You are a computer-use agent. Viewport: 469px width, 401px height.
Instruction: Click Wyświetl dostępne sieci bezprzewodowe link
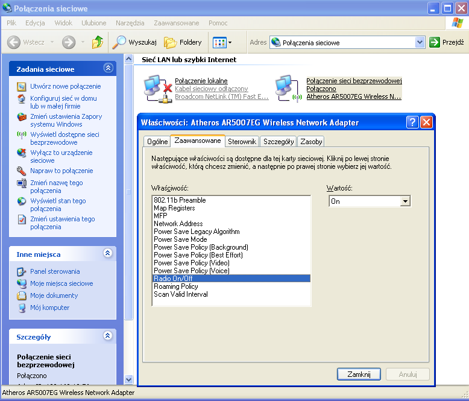(65, 139)
